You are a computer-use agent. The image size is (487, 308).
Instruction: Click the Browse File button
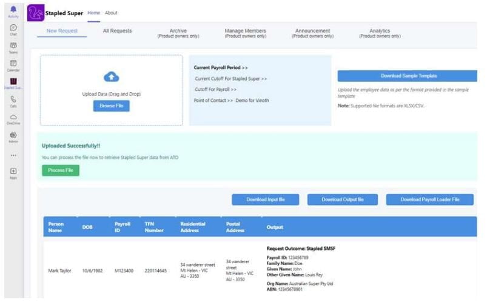coord(112,106)
